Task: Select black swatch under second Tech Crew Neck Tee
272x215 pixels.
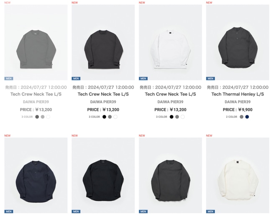Action: pos(104,117)
